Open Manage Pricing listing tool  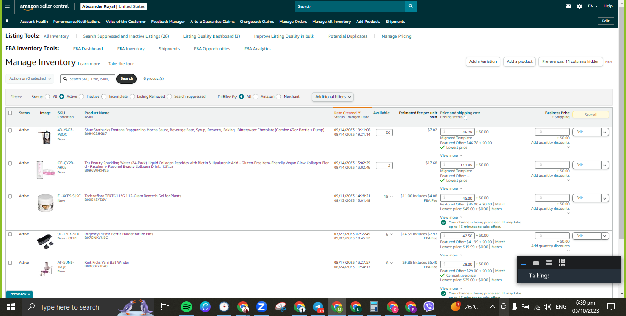[396, 36]
